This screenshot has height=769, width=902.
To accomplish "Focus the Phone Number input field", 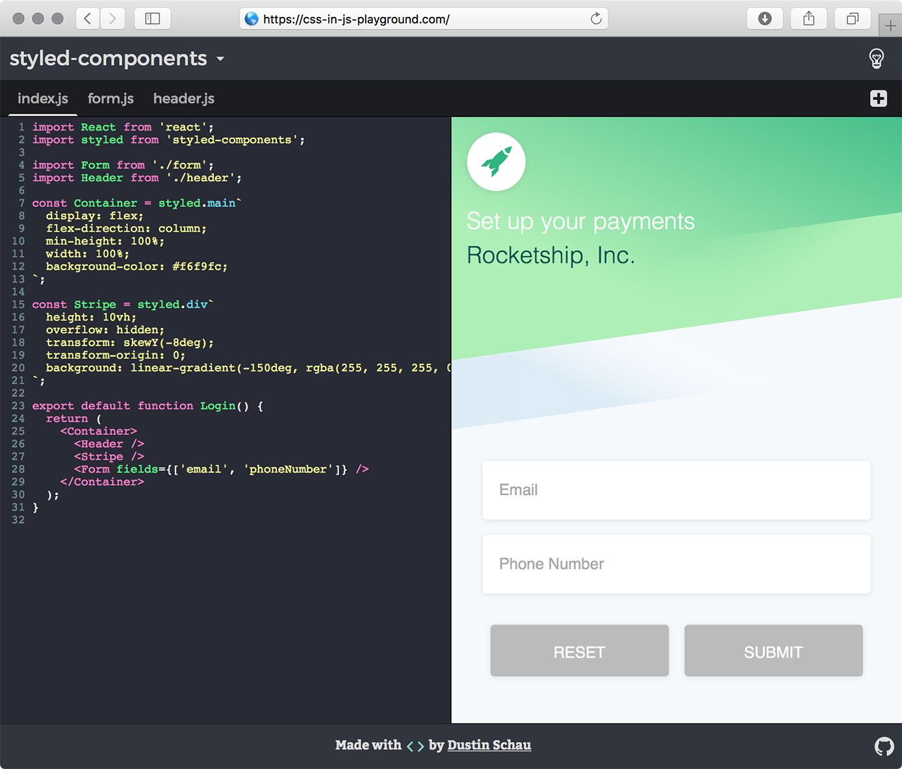I will pyautogui.click(x=676, y=564).
